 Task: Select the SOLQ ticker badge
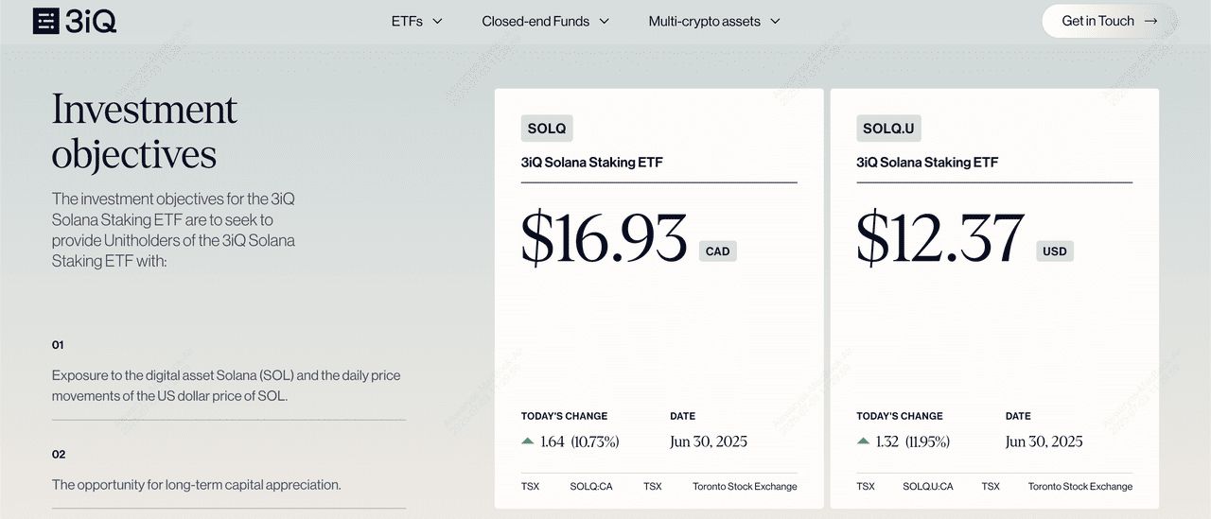pyautogui.click(x=547, y=129)
